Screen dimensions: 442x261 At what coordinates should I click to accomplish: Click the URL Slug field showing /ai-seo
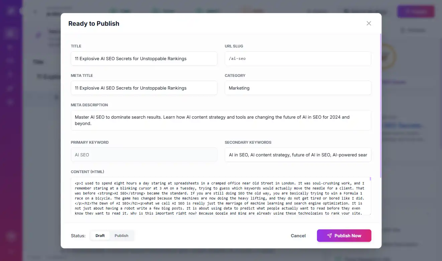tap(298, 58)
